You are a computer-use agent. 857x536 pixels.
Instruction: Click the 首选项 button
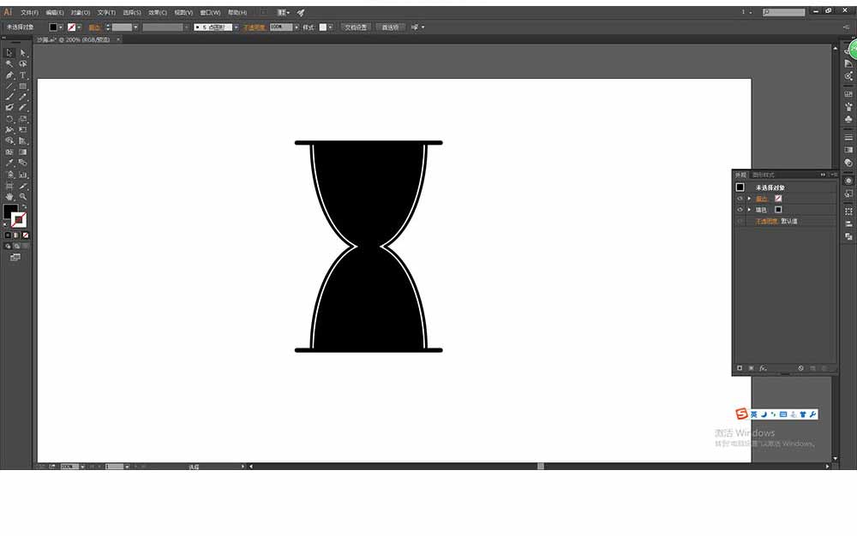point(390,27)
